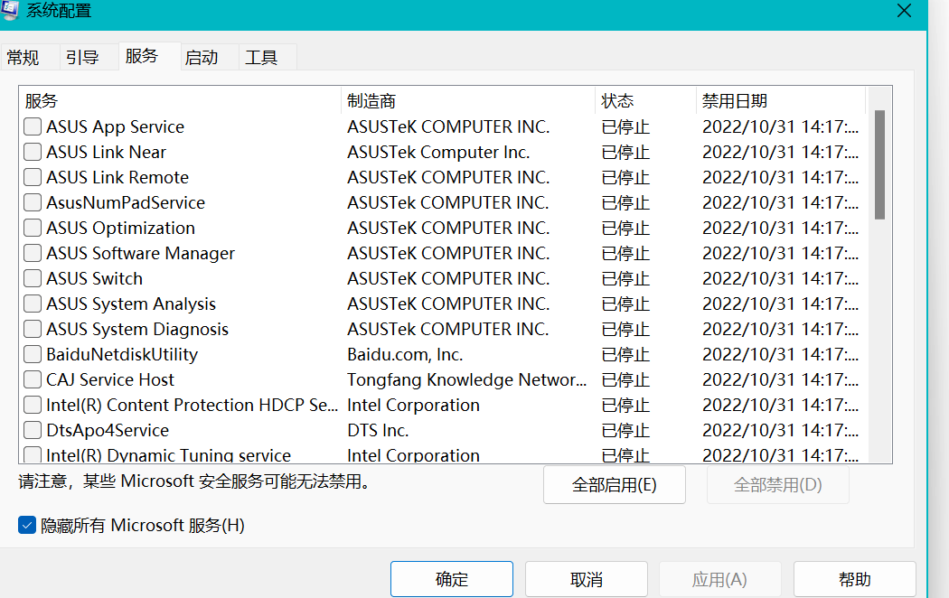The height and width of the screenshot is (598, 949).
Task: Select the ASUS System Diagnosis row name
Action: pos(137,330)
